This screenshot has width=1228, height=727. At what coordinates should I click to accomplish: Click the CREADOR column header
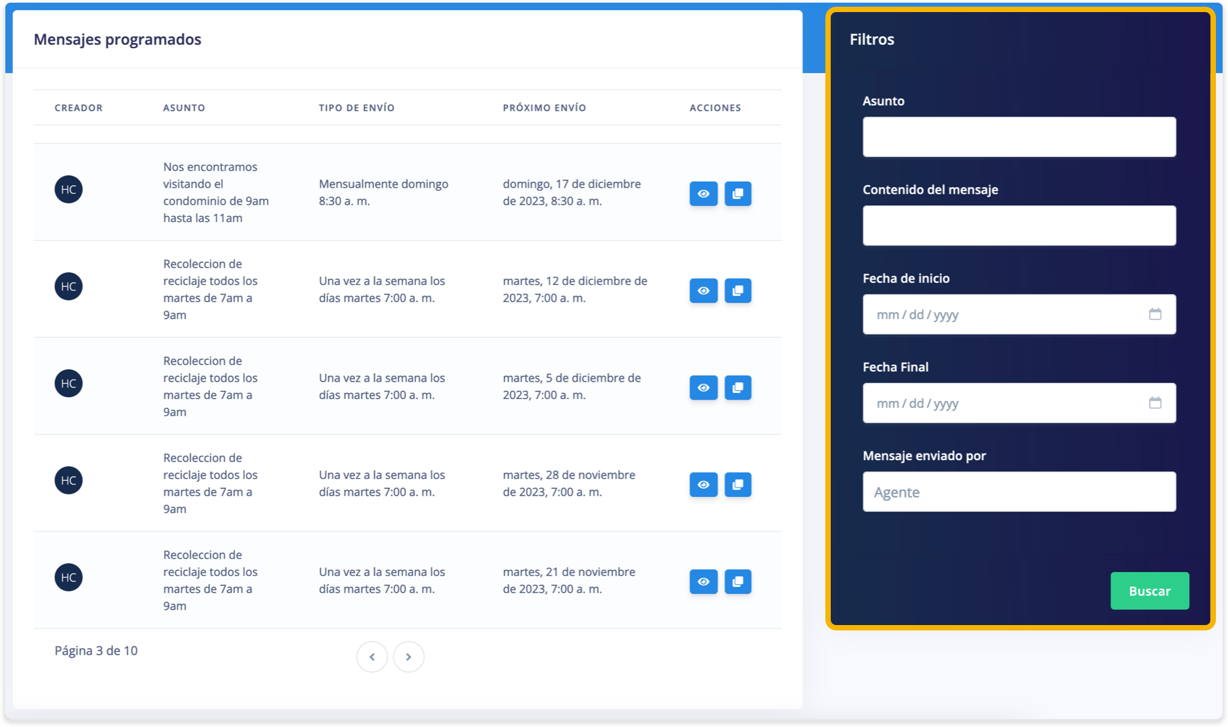(x=79, y=108)
